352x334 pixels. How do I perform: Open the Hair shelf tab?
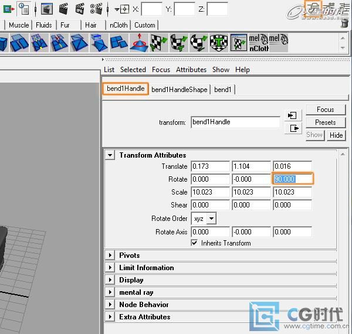tap(91, 25)
